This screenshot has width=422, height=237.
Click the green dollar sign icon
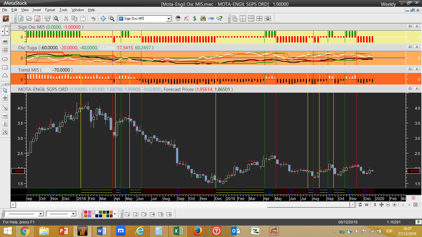coord(195,19)
